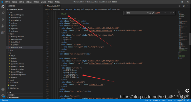The height and width of the screenshot is (102, 191).
Task: Open the 帮助 (Help) menu
Action: pos(58,2)
